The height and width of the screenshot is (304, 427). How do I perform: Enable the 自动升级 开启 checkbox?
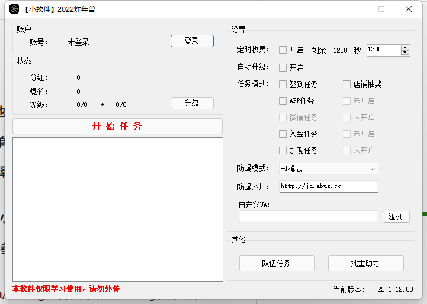point(283,68)
